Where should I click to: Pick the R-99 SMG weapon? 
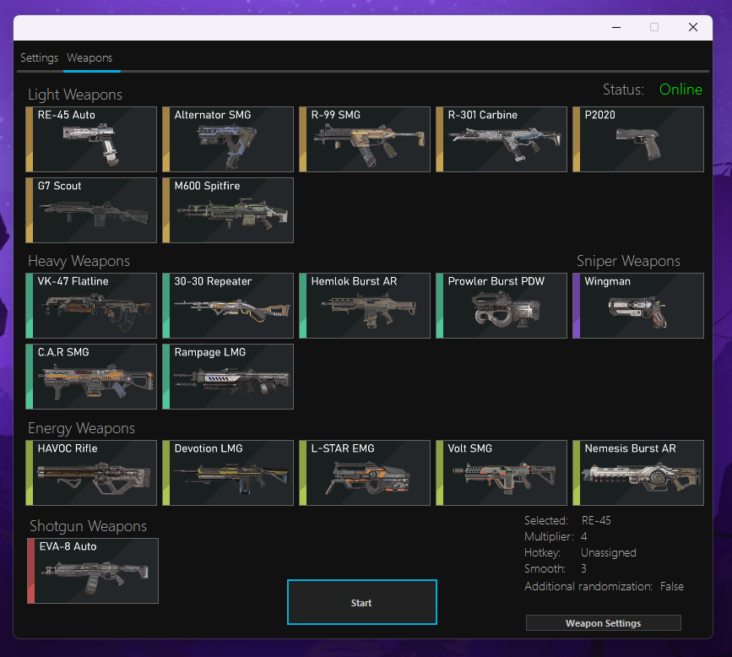pyautogui.click(x=366, y=139)
